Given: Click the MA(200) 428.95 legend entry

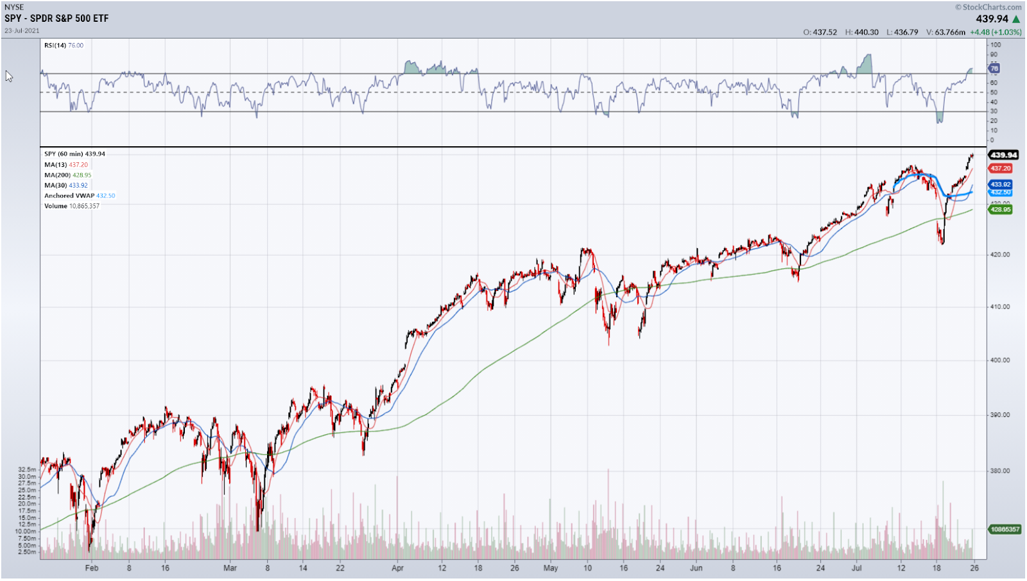Looking at the screenshot, I should [x=68, y=175].
